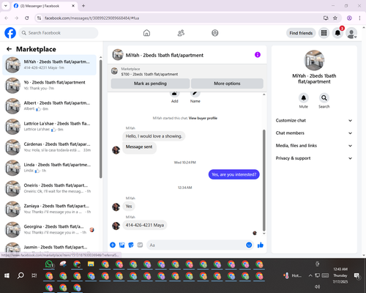Viewport: 366px width, 293px height.
Task: Open Chrome tab search dropdown
Action: (x=6, y=6)
